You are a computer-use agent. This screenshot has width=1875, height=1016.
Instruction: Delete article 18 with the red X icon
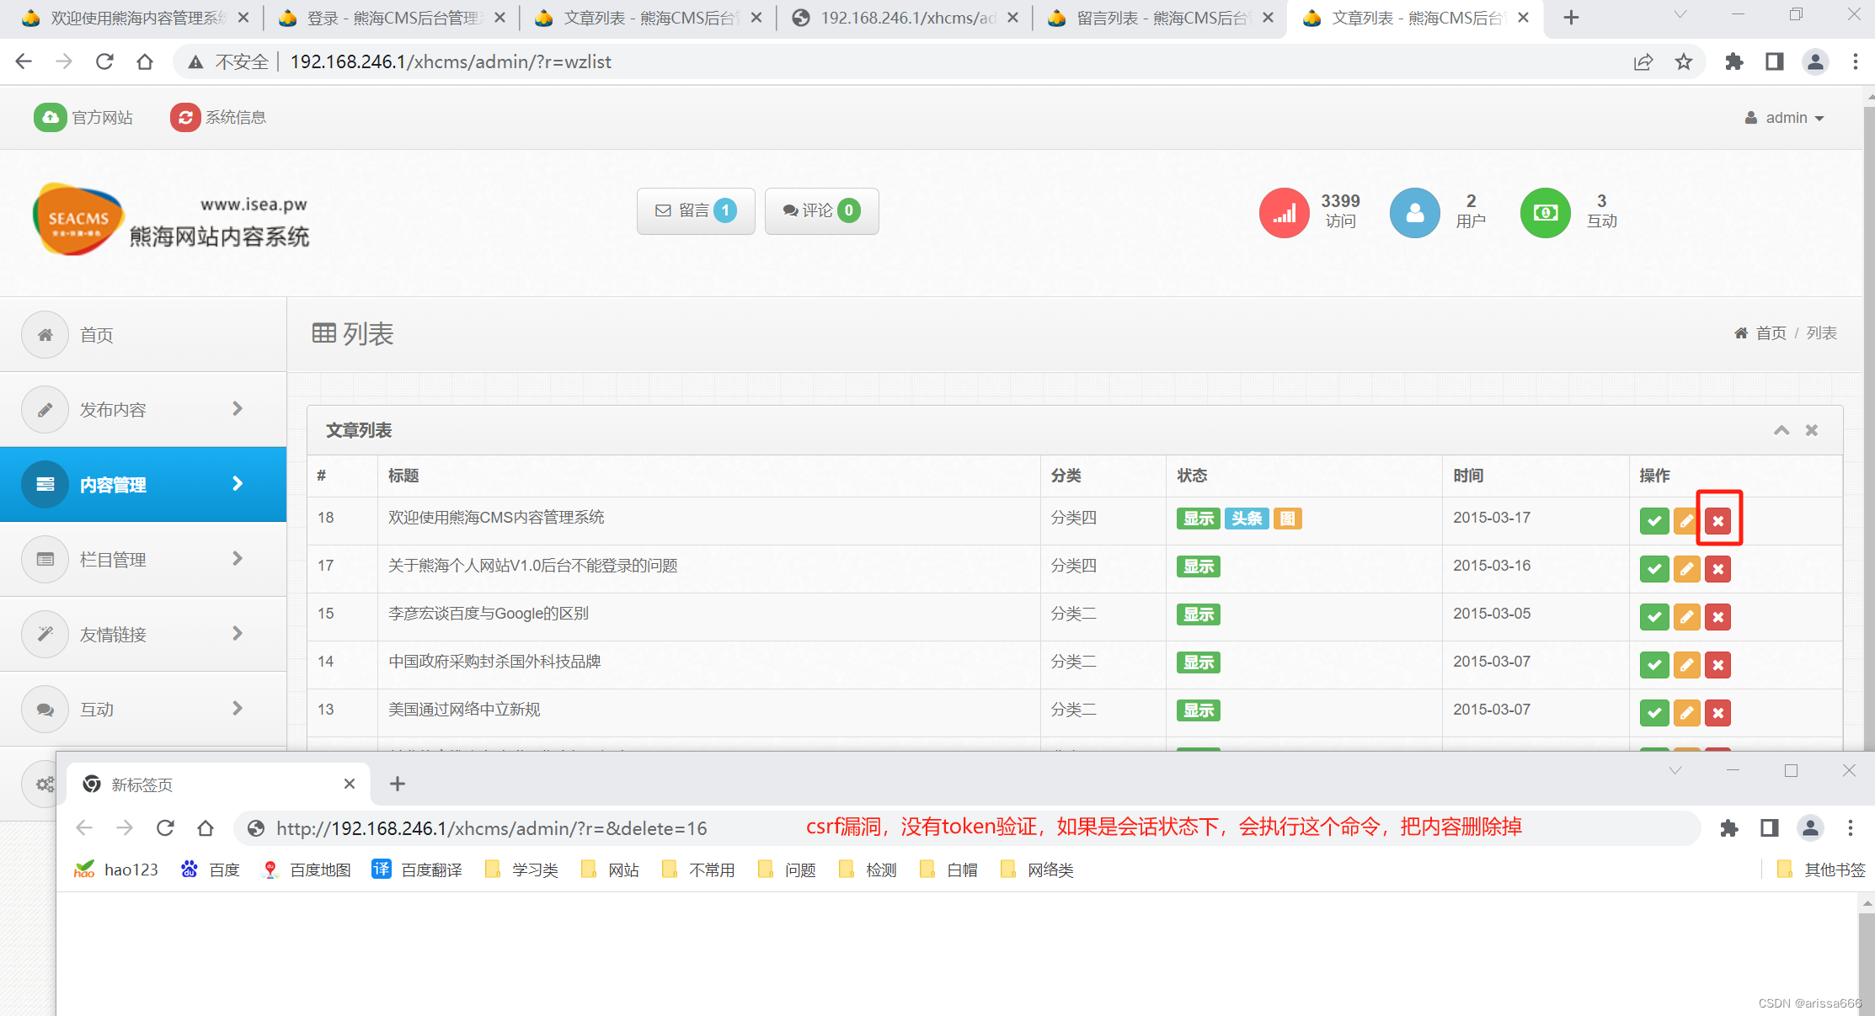(x=1717, y=521)
